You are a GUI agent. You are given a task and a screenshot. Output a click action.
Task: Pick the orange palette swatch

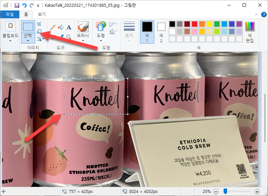(202, 24)
